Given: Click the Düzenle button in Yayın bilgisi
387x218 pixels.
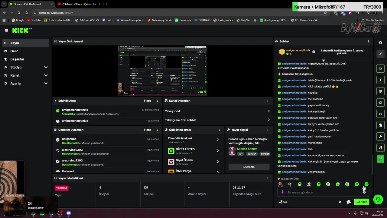Looking at the screenshot, I should pos(249,167).
